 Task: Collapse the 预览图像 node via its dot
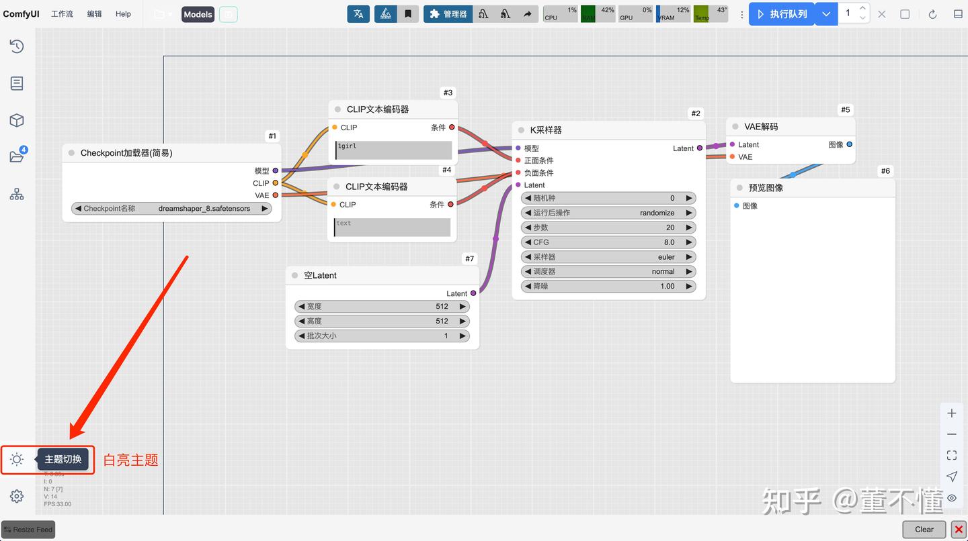coord(739,188)
